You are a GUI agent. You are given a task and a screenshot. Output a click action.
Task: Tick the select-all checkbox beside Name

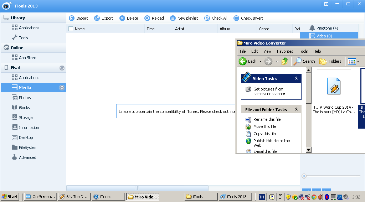[71, 29]
